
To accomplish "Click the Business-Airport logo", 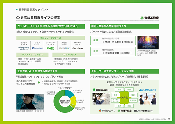I will click(37, 48).
